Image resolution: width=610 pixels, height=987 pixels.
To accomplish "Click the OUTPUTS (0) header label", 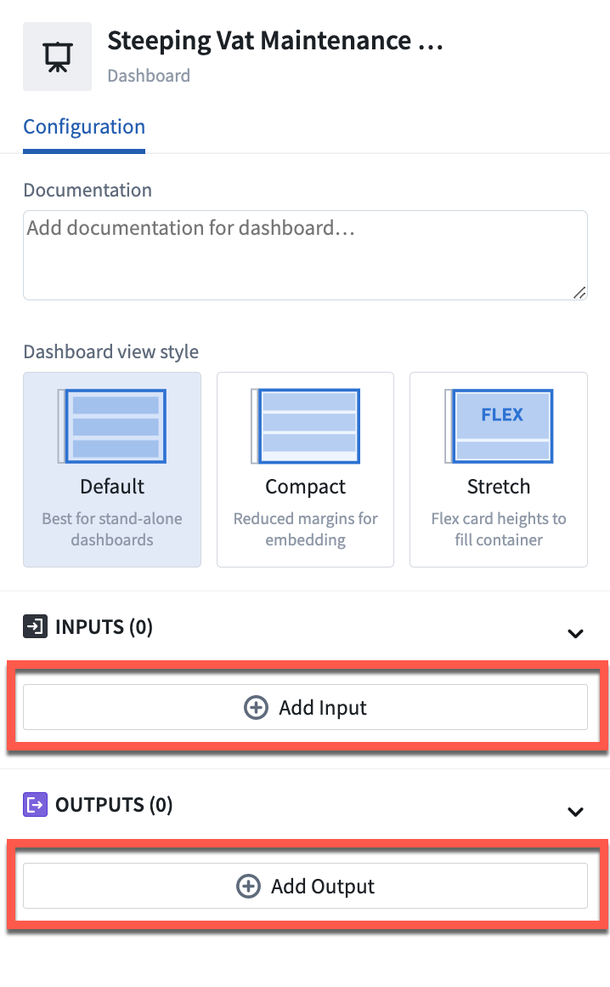I will pyautogui.click(x=115, y=804).
